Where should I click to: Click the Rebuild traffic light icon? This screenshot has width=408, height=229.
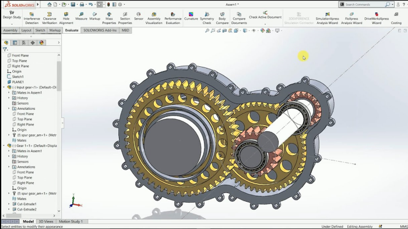108,5
